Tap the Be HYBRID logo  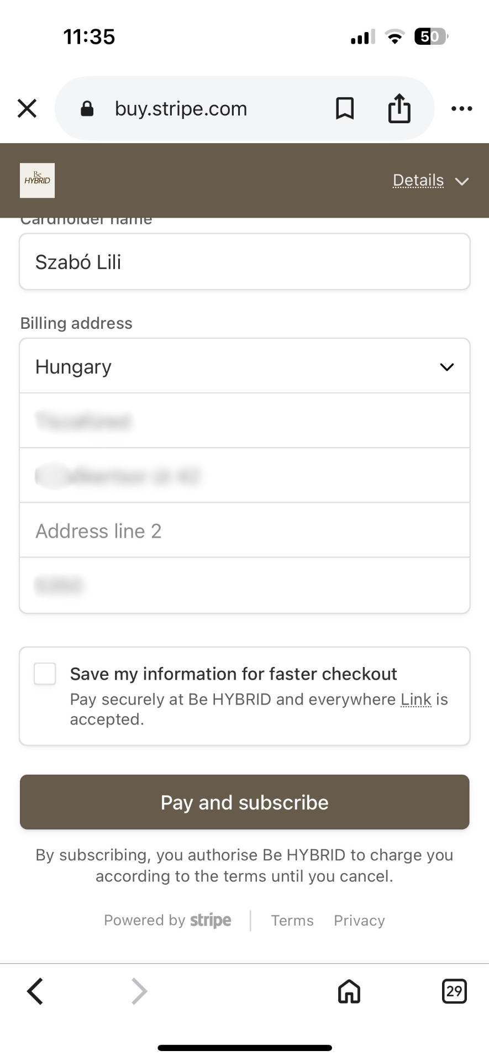coord(37,180)
